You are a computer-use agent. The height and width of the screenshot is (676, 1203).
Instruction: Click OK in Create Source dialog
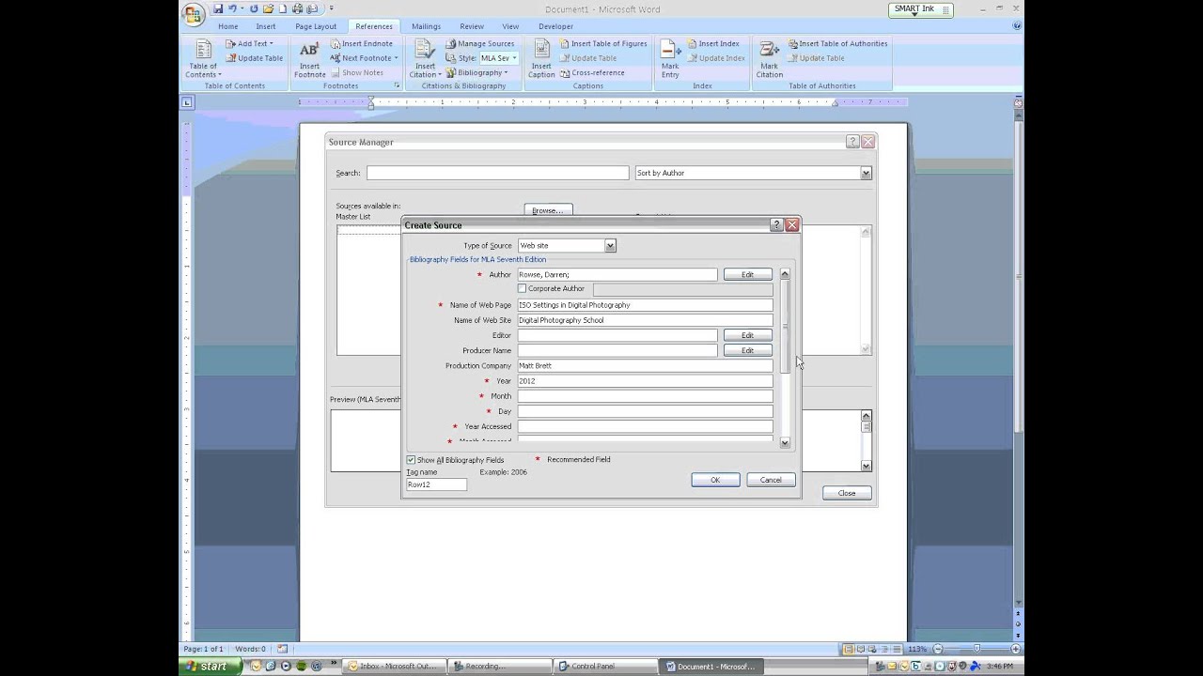coord(715,480)
